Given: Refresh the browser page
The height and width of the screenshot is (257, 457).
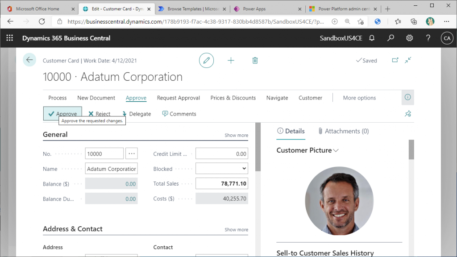Looking at the screenshot, I should pyautogui.click(x=42, y=21).
